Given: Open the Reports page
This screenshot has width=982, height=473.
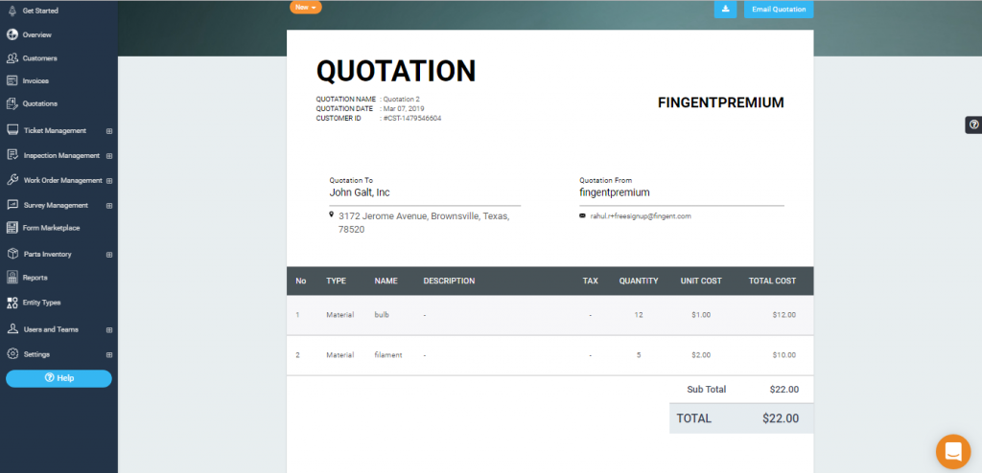Looking at the screenshot, I should click(x=35, y=277).
